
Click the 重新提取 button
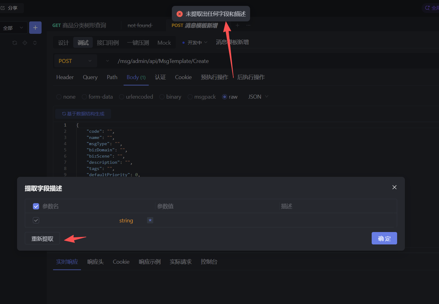42,239
